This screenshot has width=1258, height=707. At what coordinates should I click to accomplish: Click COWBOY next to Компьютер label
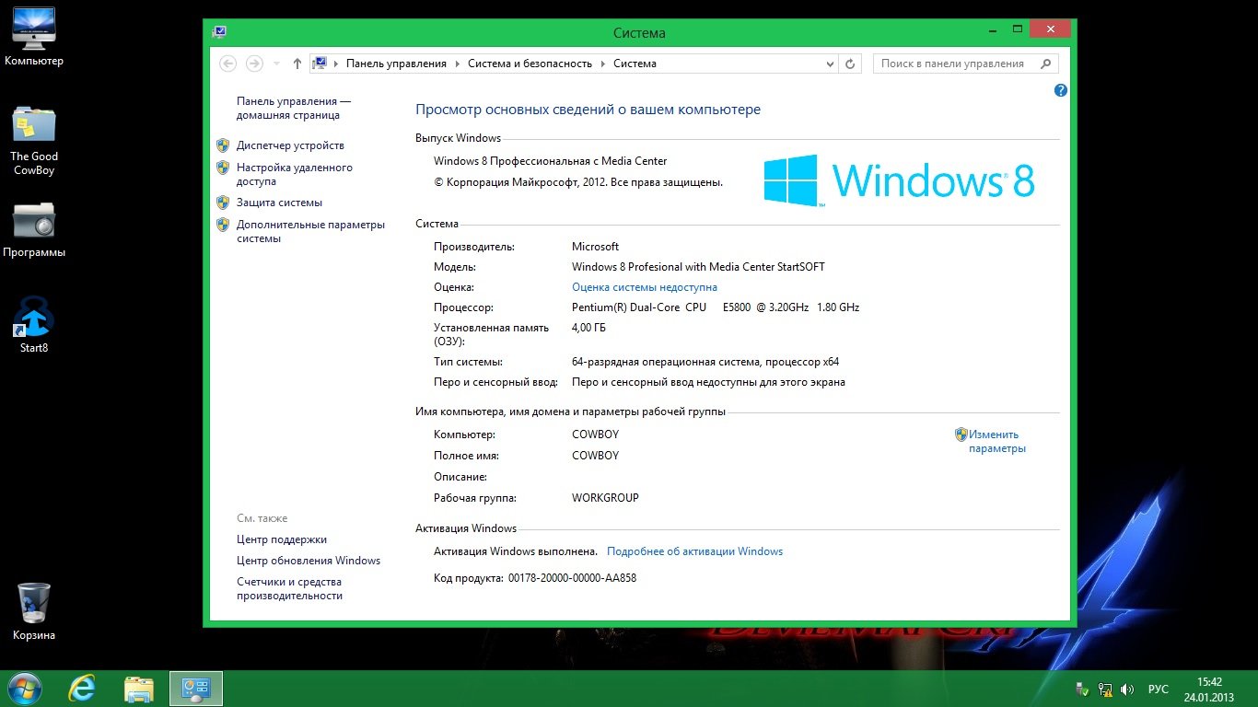(x=595, y=435)
